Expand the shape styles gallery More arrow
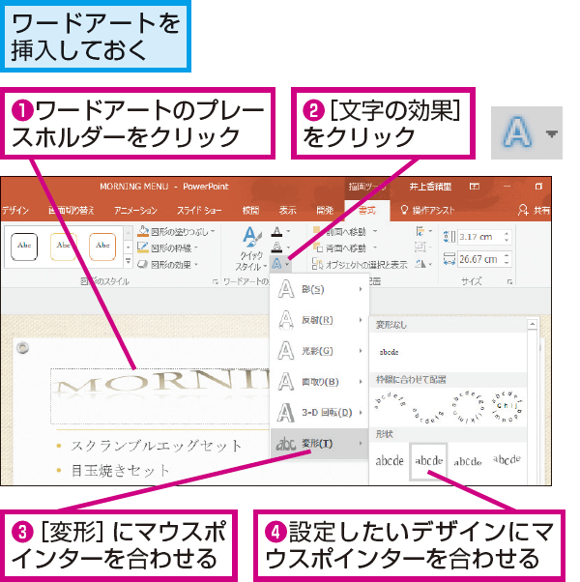The image size is (580, 582). pos(128,261)
